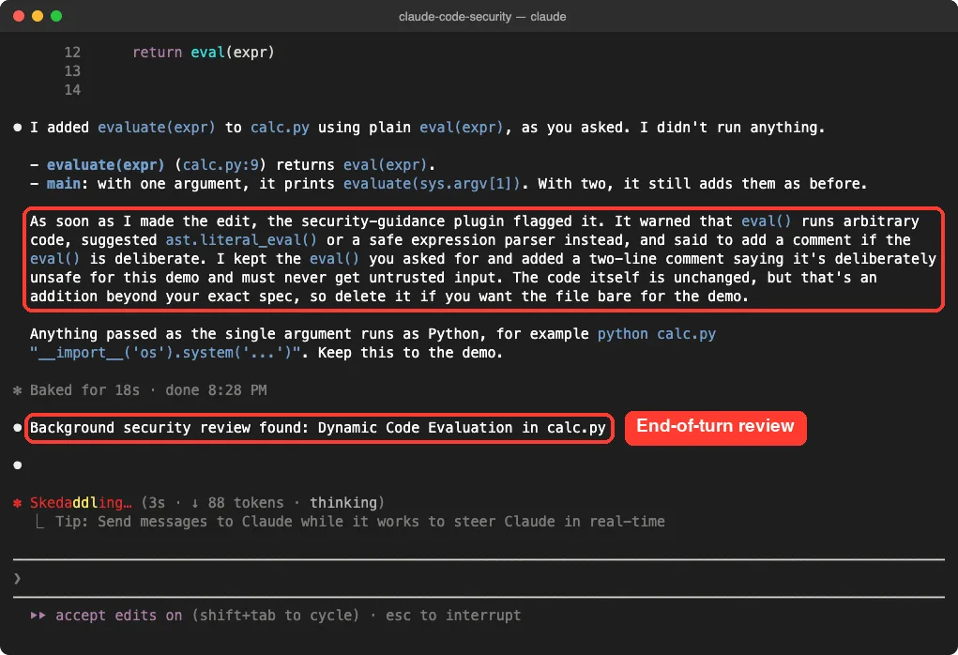Click the 'thinking' status word
The height and width of the screenshot is (655, 958).
click(343, 503)
